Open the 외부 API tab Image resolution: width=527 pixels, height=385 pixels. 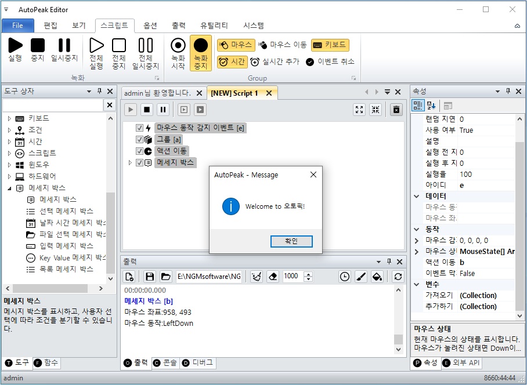[461, 363]
